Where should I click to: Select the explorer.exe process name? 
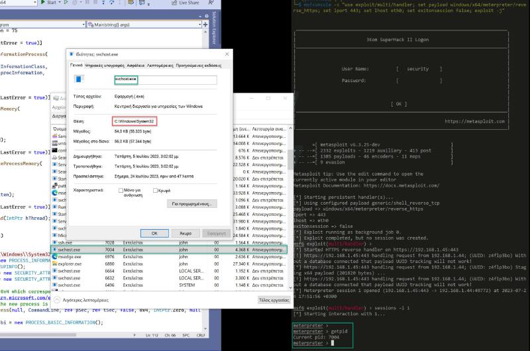[70, 264]
